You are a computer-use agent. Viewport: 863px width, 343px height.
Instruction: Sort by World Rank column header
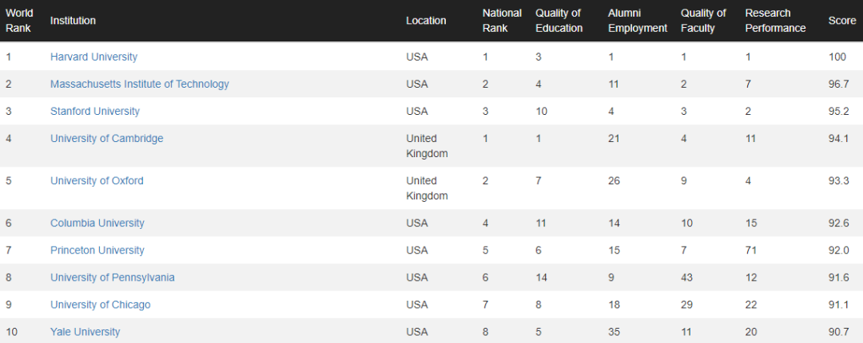click(18, 20)
